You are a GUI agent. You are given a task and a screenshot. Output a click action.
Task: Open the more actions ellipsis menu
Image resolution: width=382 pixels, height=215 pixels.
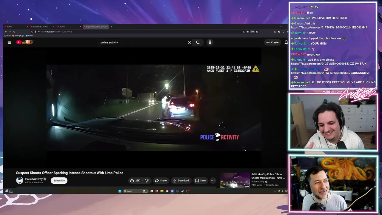[213, 180]
